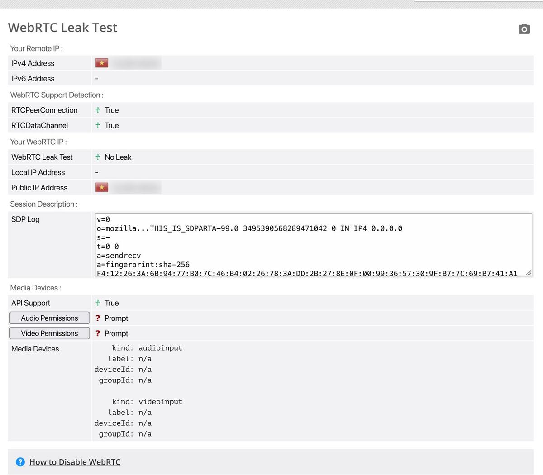Click the green status icon in API Support row
This screenshot has width=543, height=475.
point(98,303)
